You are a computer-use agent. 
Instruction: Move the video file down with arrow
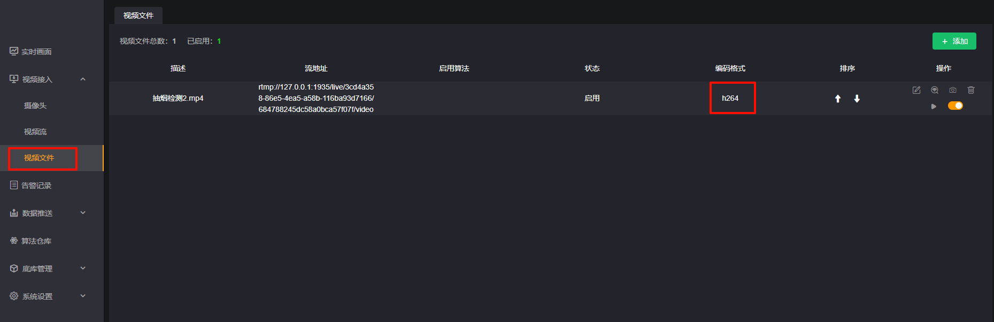857,99
